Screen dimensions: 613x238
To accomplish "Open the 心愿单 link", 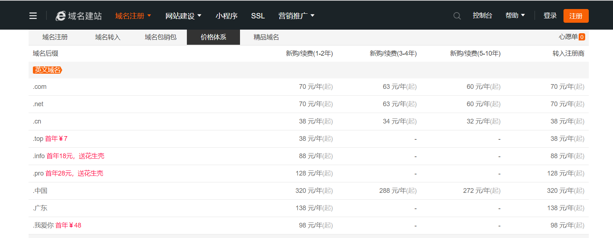I will [568, 37].
